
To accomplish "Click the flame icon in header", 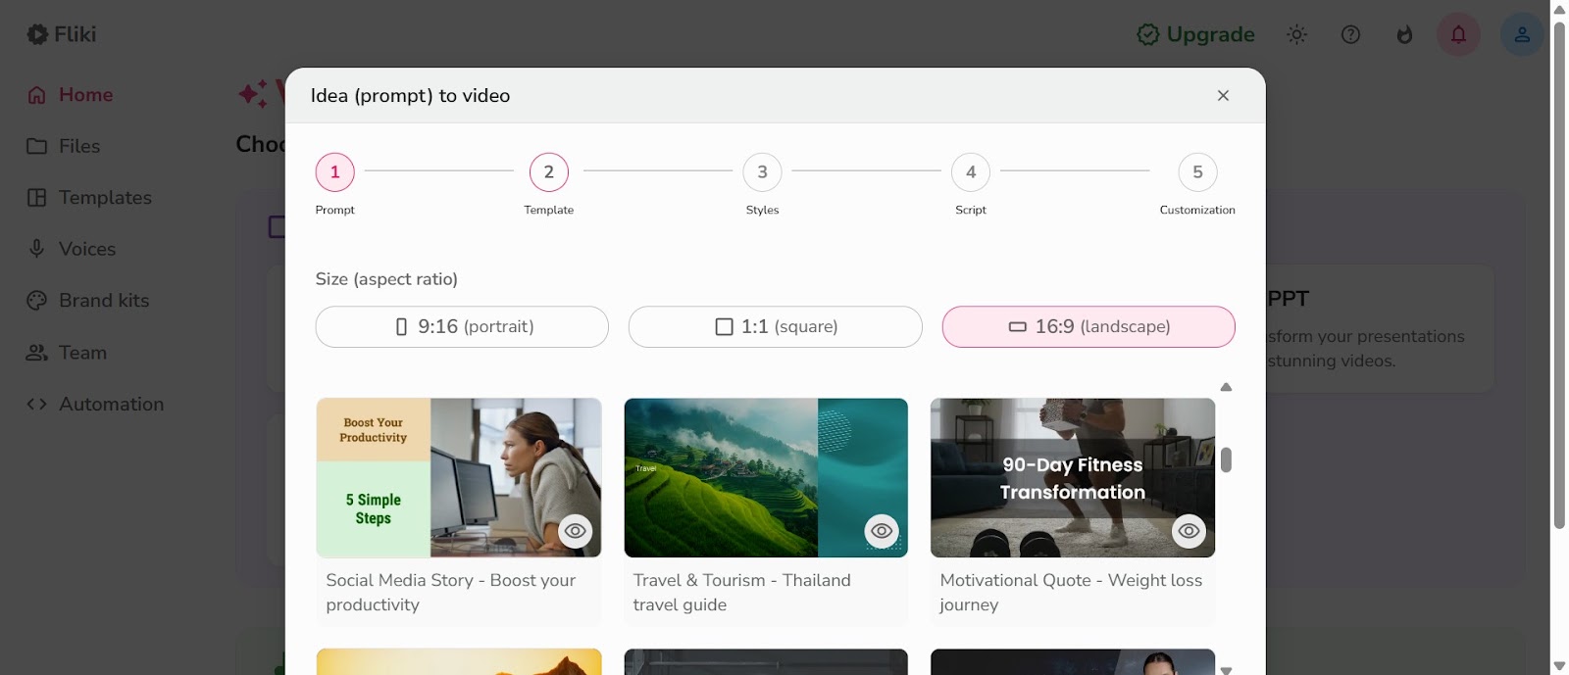I will [1405, 34].
